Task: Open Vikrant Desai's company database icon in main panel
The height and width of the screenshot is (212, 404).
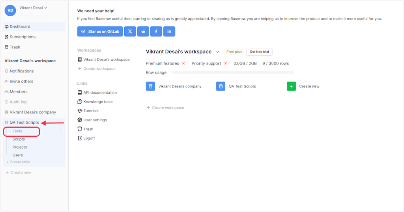Action: click(x=150, y=86)
